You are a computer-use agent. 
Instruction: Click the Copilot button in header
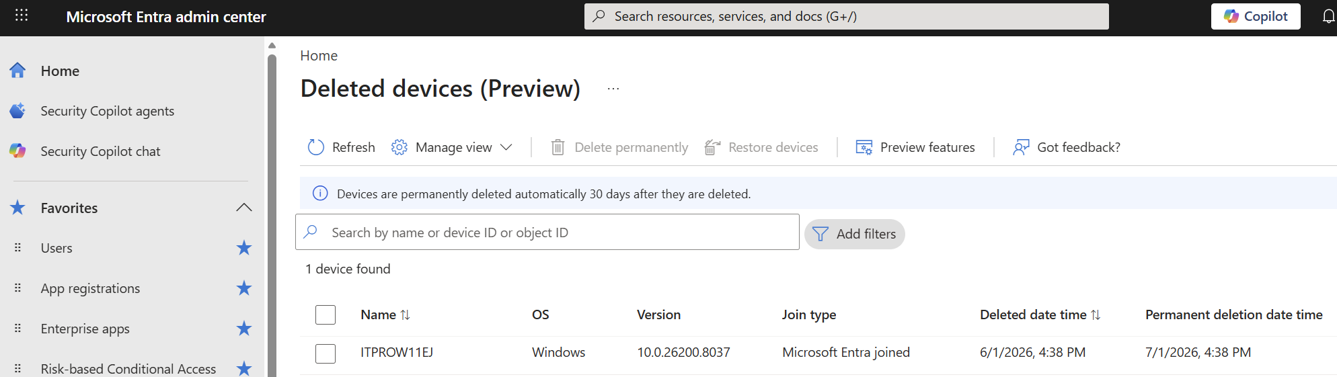click(1256, 16)
